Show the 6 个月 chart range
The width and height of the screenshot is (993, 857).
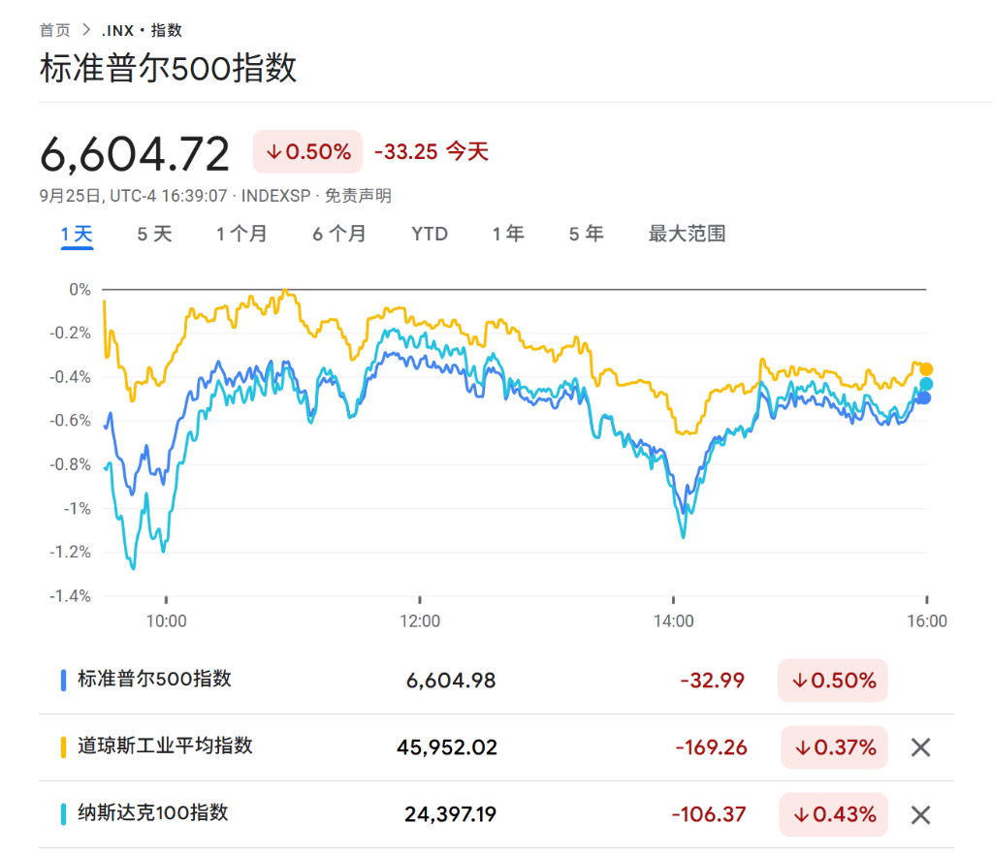click(338, 235)
